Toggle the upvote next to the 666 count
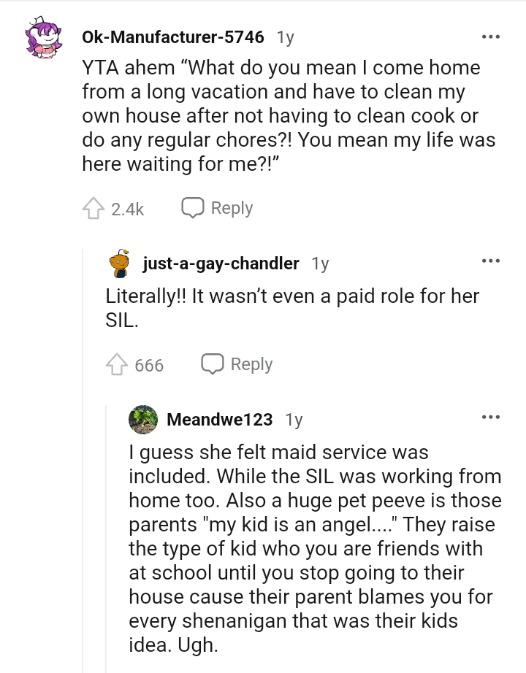 117,364
